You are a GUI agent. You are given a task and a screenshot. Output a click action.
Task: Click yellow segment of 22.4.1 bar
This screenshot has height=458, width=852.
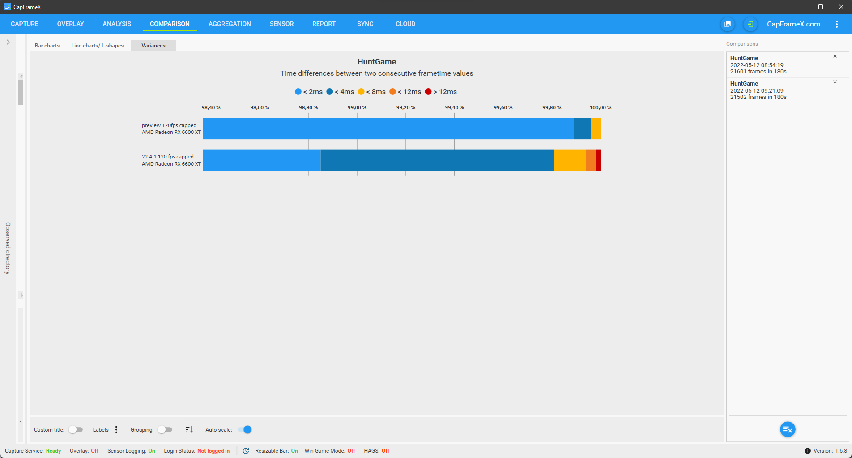coord(570,160)
